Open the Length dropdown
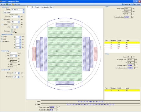Screen dimensions: 141x112 17,27
